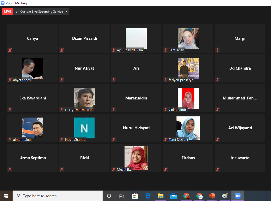Open Zoom from the Windows taskbar
The image size is (271, 201).
click(x=238, y=196)
